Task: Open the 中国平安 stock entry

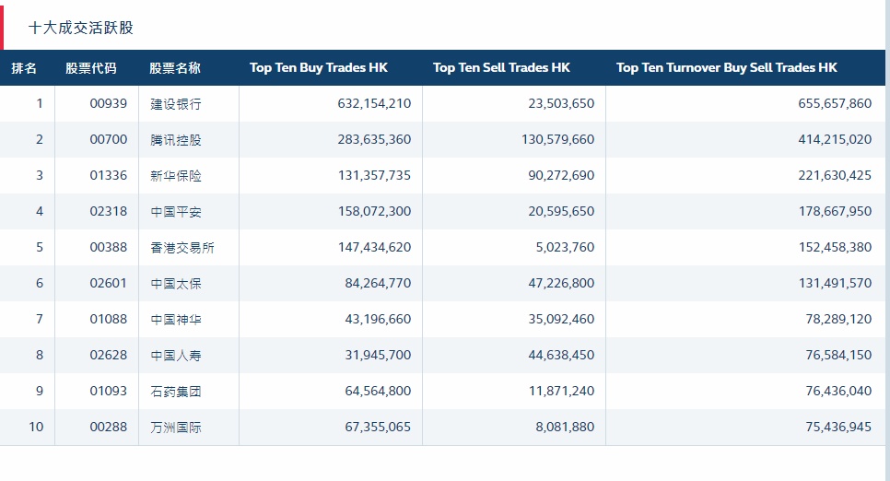Action: (x=176, y=212)
